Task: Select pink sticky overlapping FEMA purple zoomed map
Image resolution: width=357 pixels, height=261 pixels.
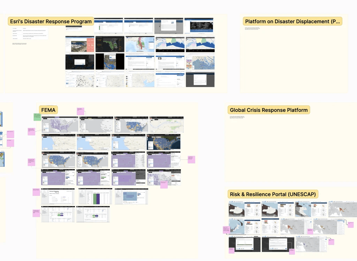Action: tap(164, 185)
